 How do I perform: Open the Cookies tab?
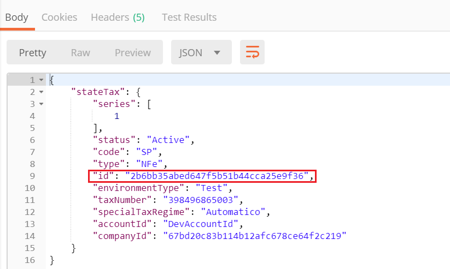pyautogui.click(x=59, y=17)
